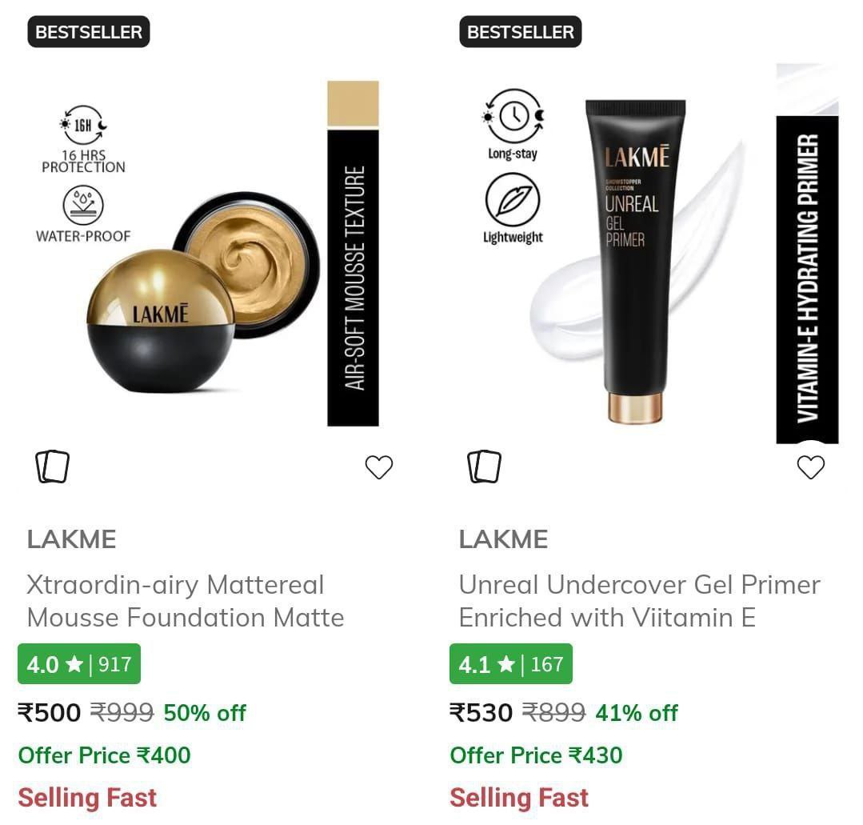The image size is (863, 825).
Task: Open the Unreal Gel Primer tube image
Action: pos(636,262)
